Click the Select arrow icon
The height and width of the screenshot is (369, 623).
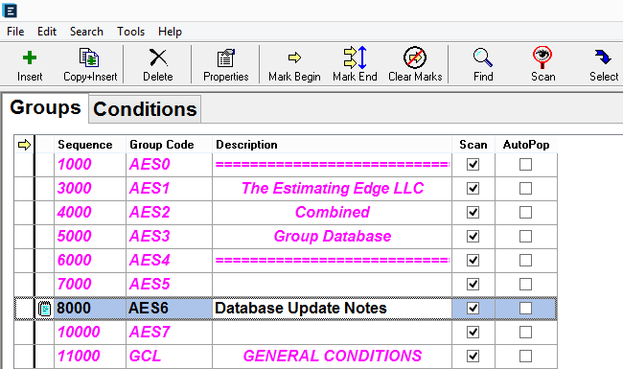coord(603,57)
